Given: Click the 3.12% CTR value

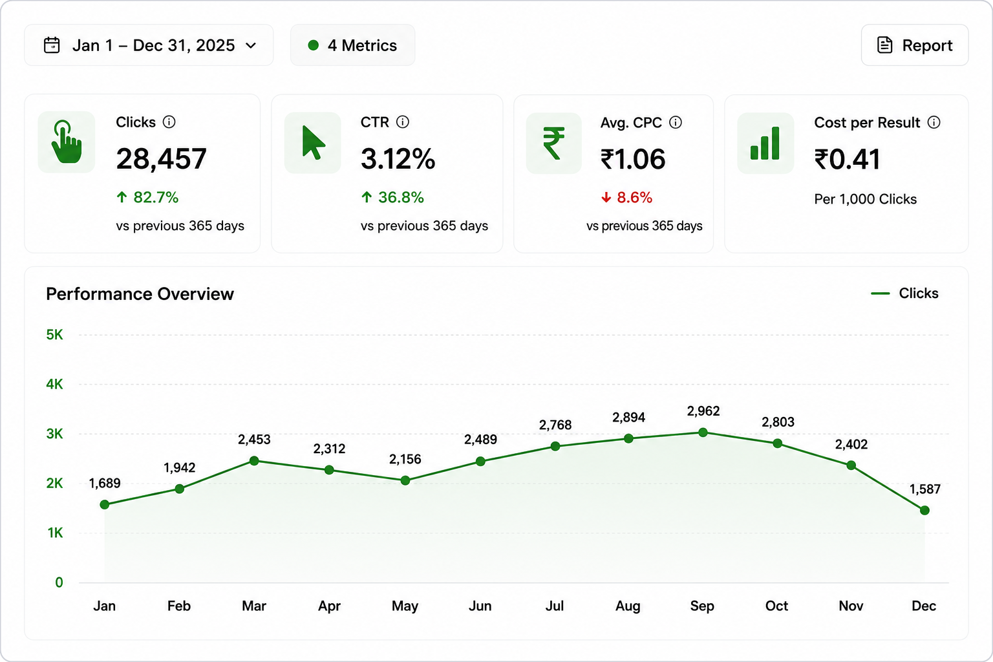Looking at the screenshot, I should pos(398,159).
